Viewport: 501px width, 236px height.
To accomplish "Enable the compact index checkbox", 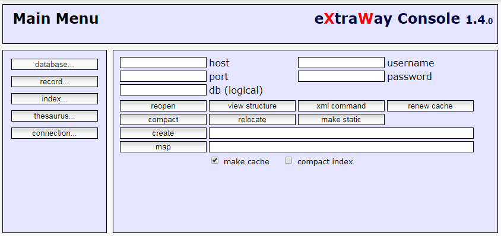I will coord(288,161).
